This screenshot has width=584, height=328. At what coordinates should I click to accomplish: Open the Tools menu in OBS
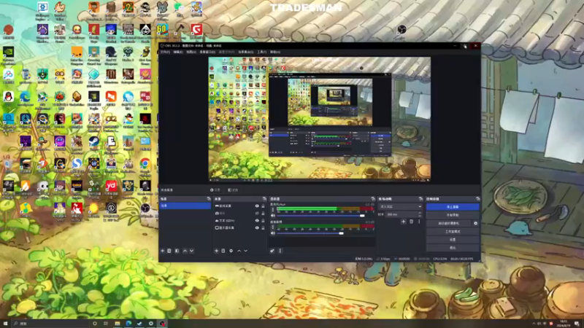click(x=262, y=52)
